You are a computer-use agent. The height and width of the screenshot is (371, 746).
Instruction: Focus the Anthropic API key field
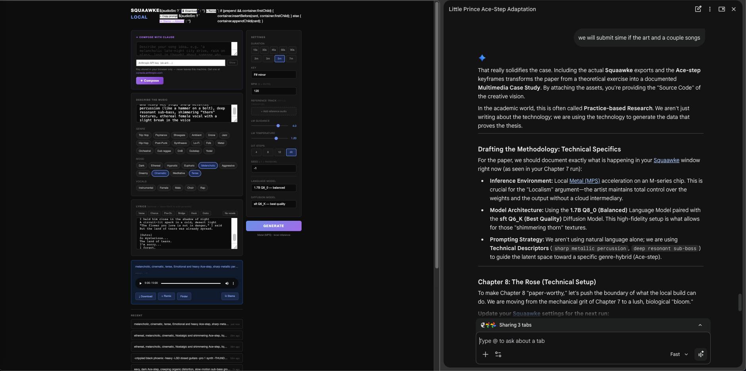[x=181, y=63]
